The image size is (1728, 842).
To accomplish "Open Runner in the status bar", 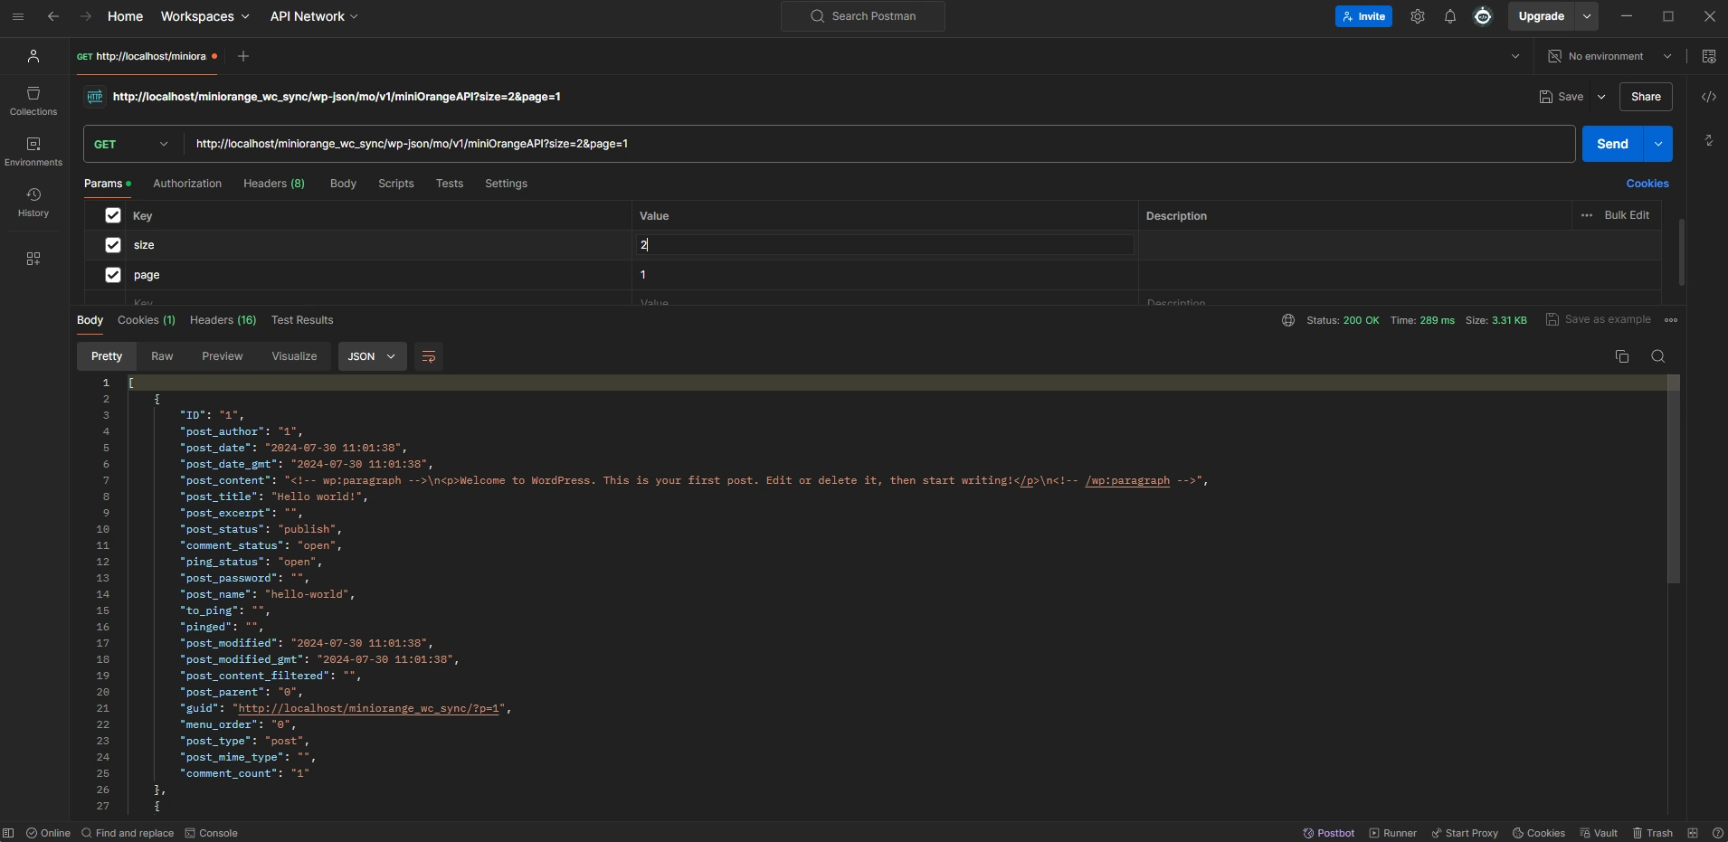I will tap(1393, 833).
